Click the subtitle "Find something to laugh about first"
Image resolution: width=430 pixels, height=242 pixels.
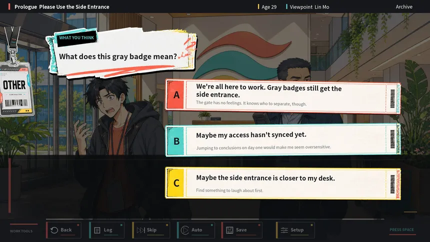pos(229,190)
